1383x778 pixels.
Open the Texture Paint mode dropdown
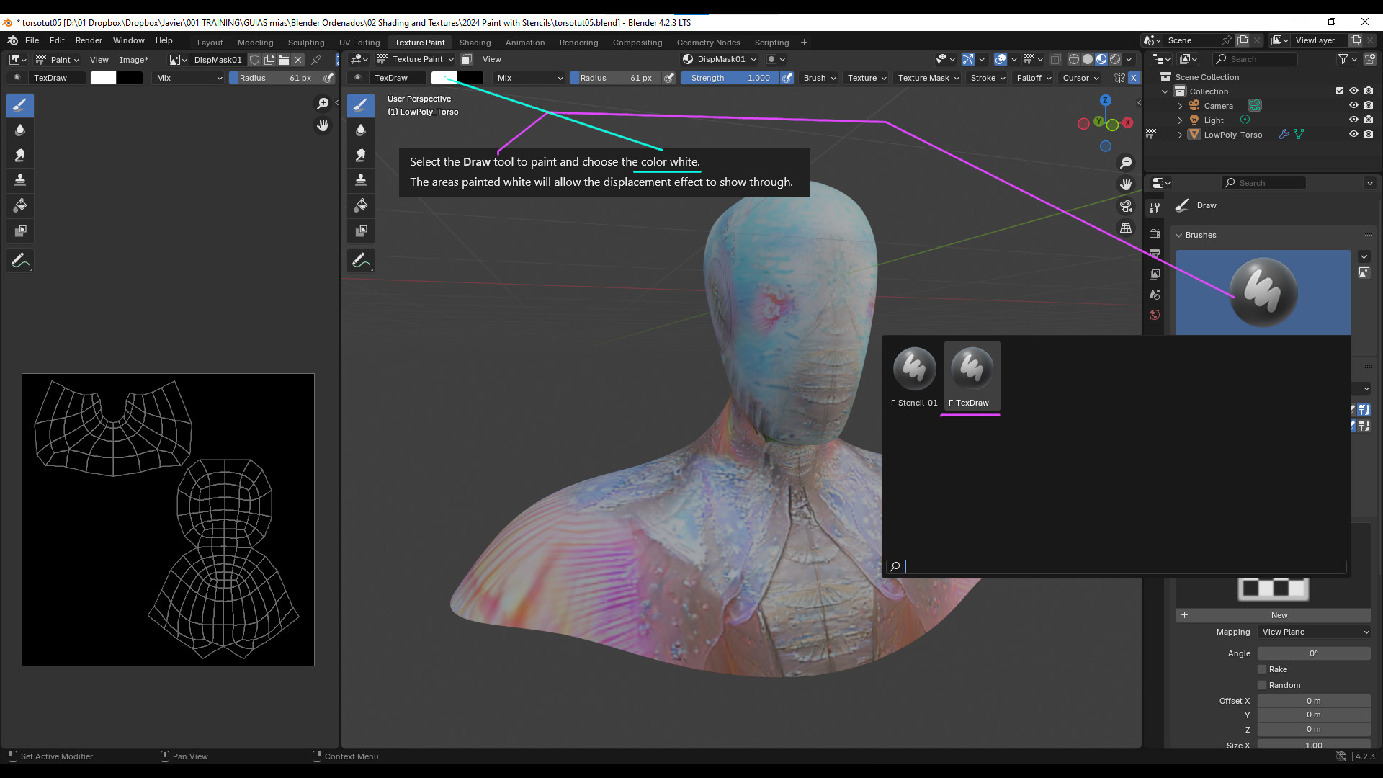tap(416, 59)
